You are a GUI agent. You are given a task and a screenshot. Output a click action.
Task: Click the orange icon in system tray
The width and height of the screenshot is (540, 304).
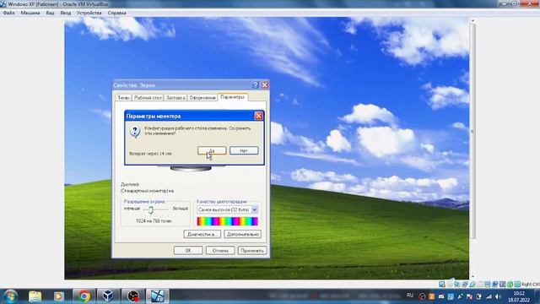(431, 296)
